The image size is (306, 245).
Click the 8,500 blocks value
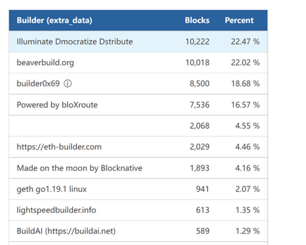(199, 84)
